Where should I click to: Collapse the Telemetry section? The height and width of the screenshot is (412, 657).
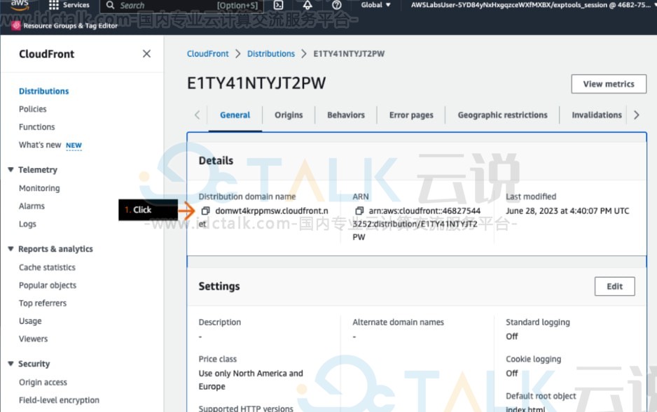tap(11, 169)
